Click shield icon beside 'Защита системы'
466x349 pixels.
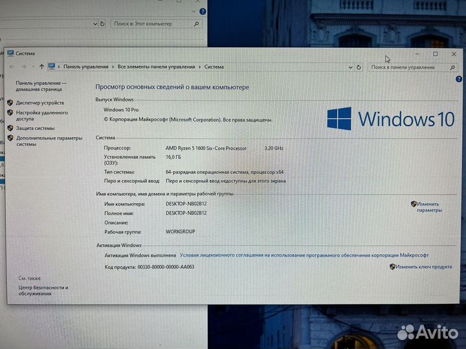click(10, 128)
